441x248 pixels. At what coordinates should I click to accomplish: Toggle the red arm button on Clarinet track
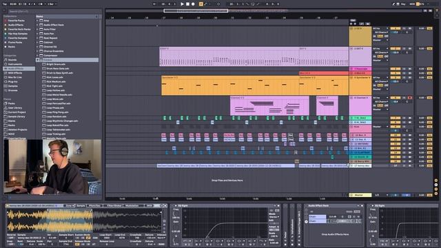point(410,98)
